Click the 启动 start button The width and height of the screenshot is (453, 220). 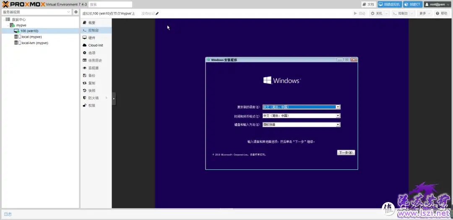[x=360, y=13]
